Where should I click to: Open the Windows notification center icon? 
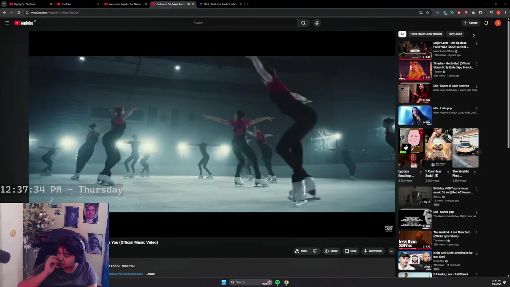504,282
